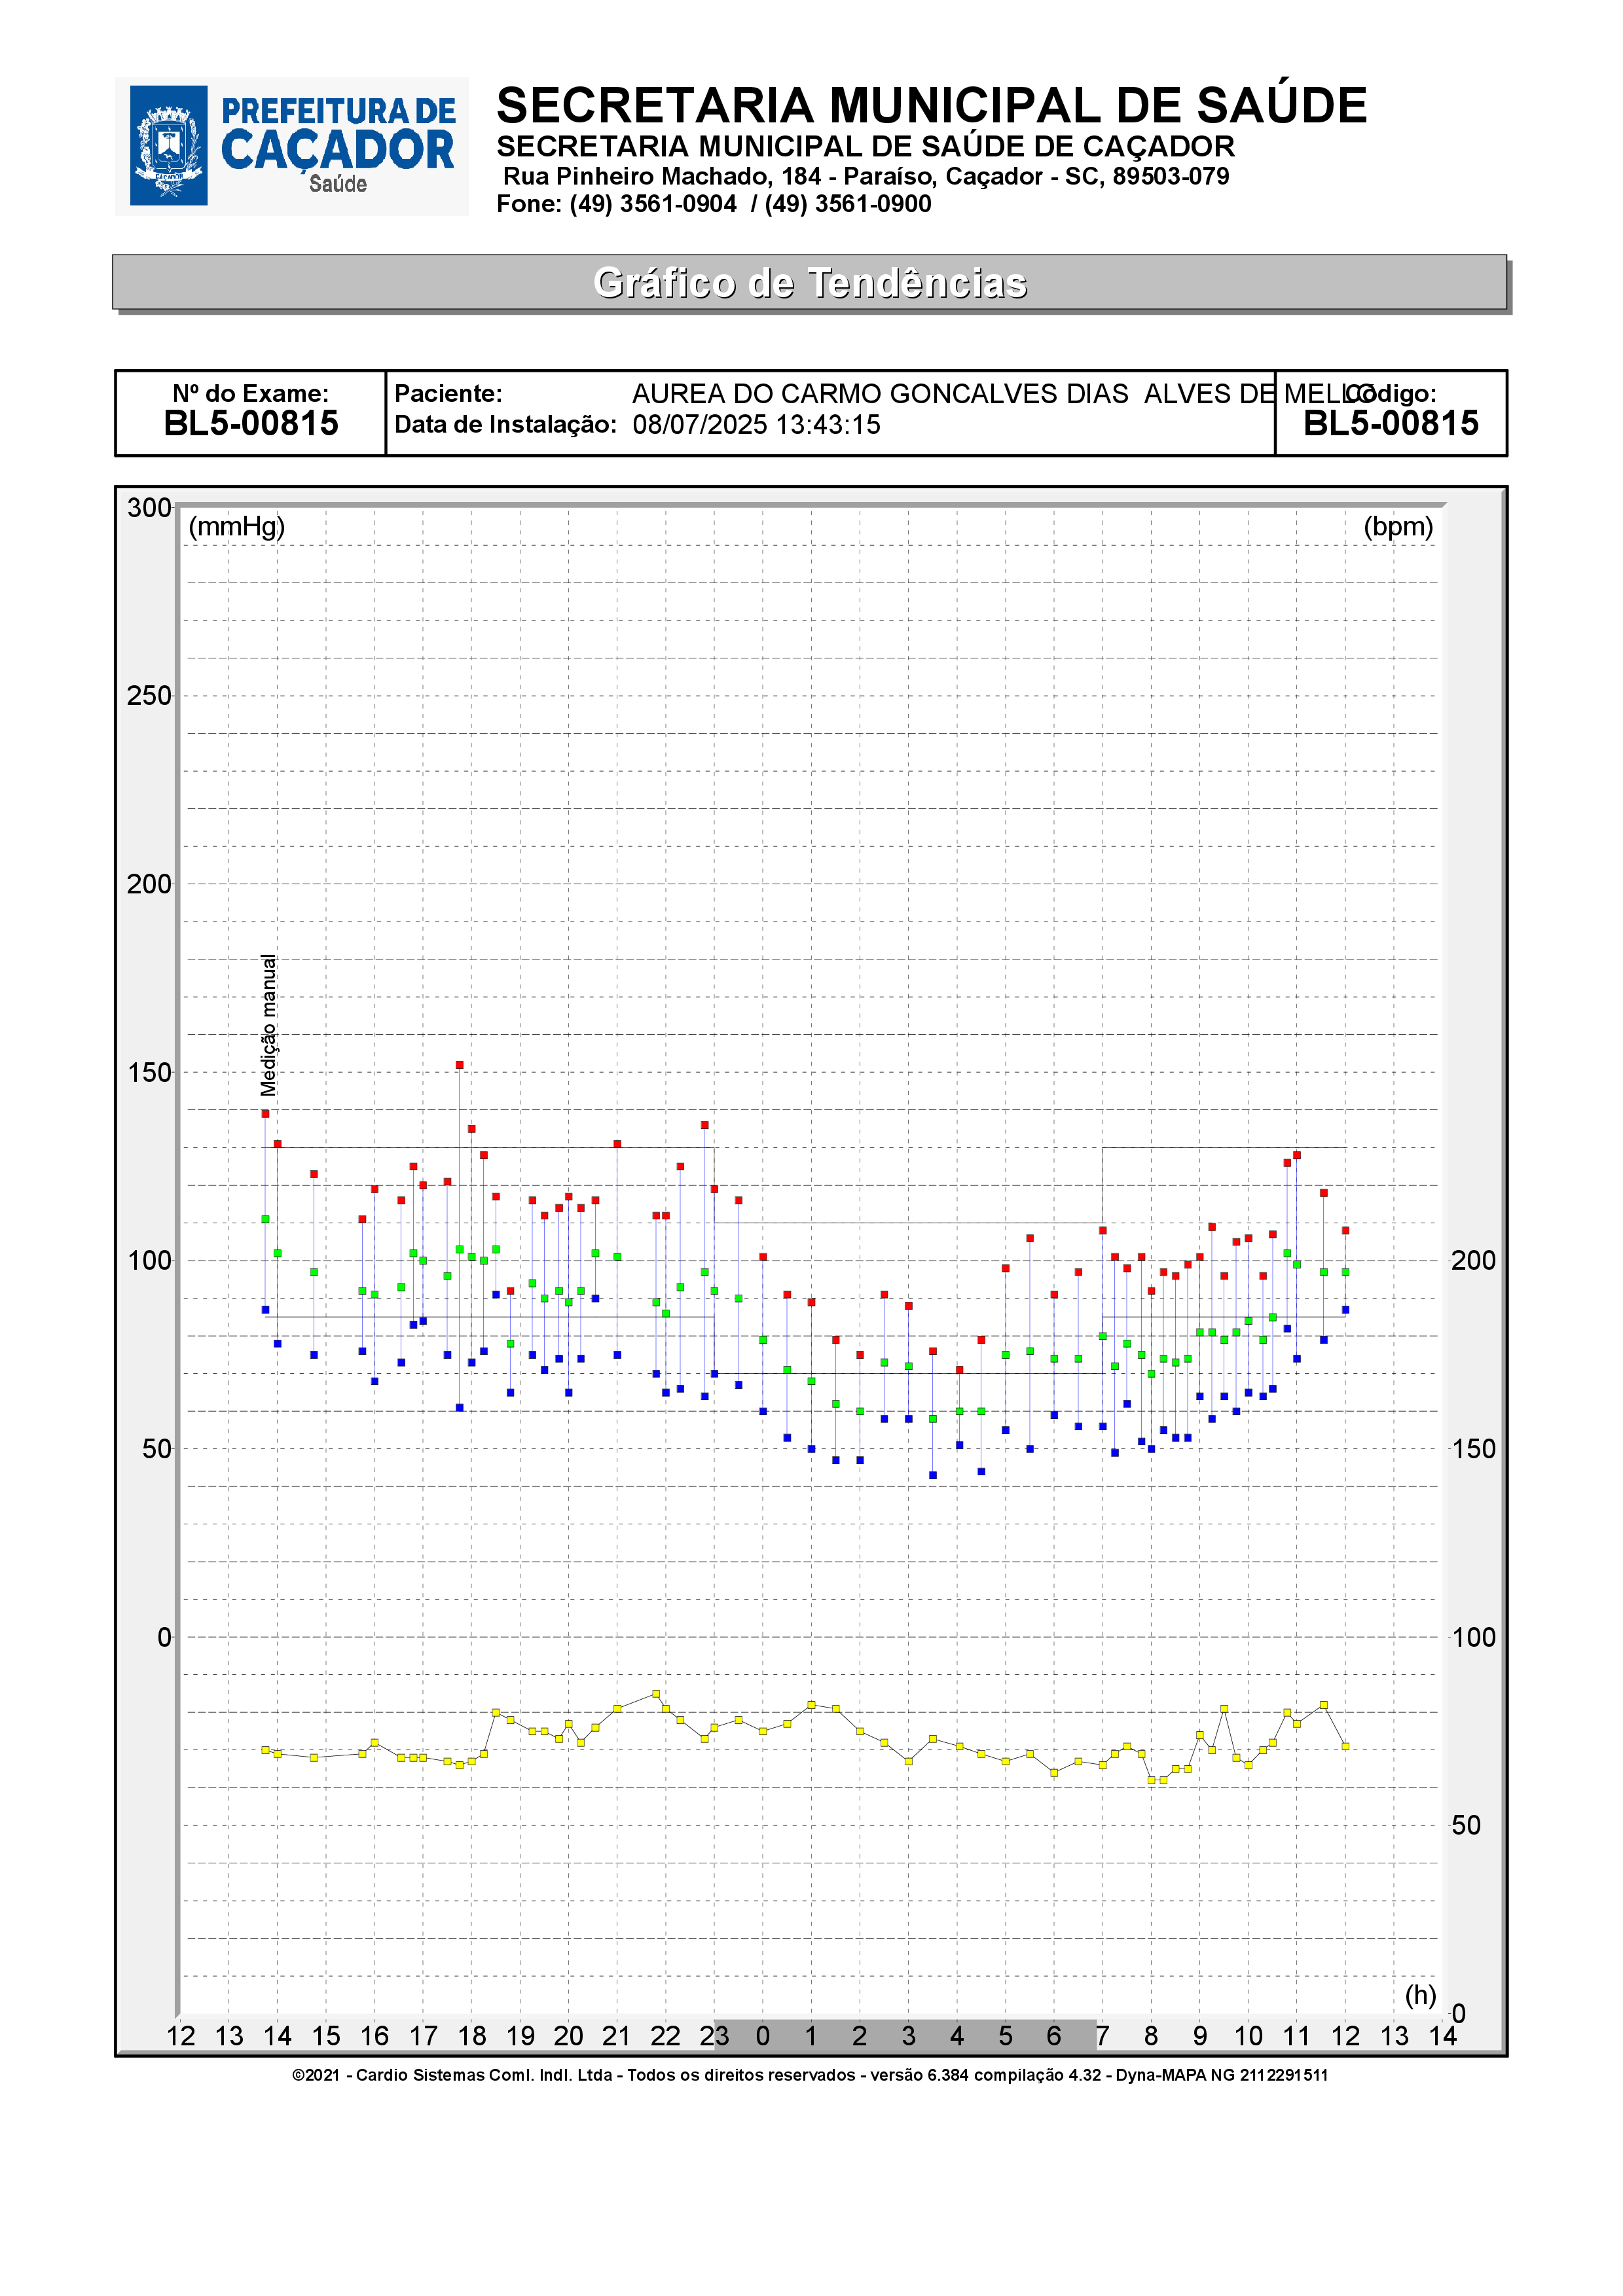The width and height of the screenshot is (1623, 2296).
Task: Click the 'Data de Instalação:' label
Action: (505, 424)
